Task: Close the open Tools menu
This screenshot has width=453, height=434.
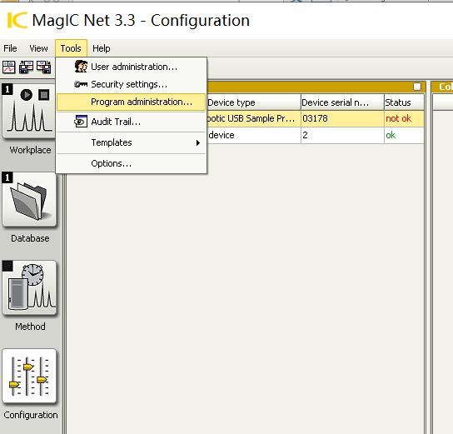Action: pyautogui.click(x=71, y=48)
